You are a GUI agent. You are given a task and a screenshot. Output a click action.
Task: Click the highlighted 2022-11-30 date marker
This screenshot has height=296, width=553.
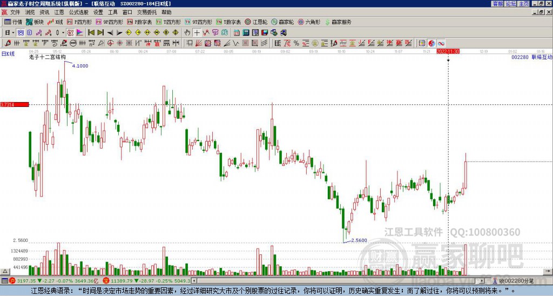448,51
